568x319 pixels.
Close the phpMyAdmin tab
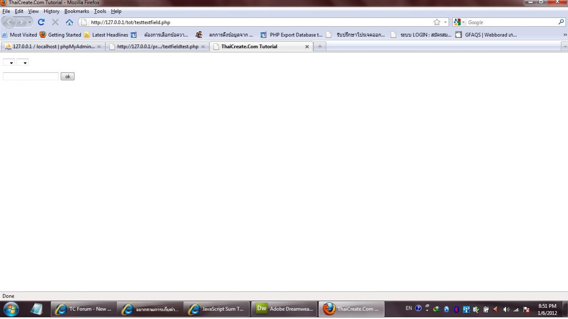point(99,47)
